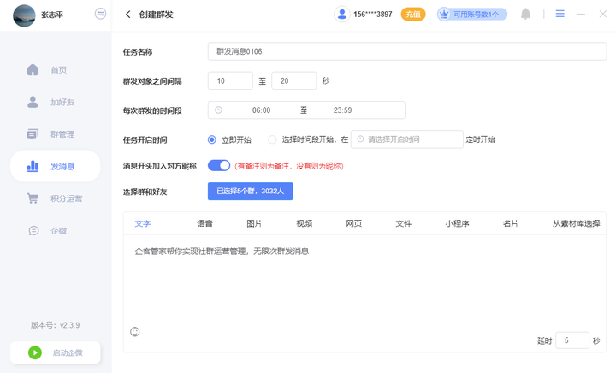This screenshot has width=616, height=373.
Task: Click the version text 版本号: v2.3.9
Action: 56,325
